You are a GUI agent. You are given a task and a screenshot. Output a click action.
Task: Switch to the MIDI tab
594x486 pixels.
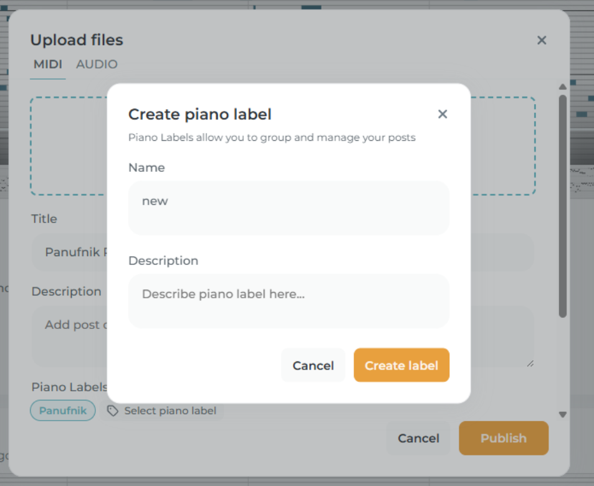tap(48, 64)
